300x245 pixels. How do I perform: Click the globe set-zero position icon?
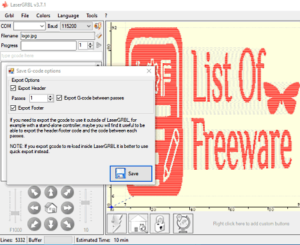(183, 224)
